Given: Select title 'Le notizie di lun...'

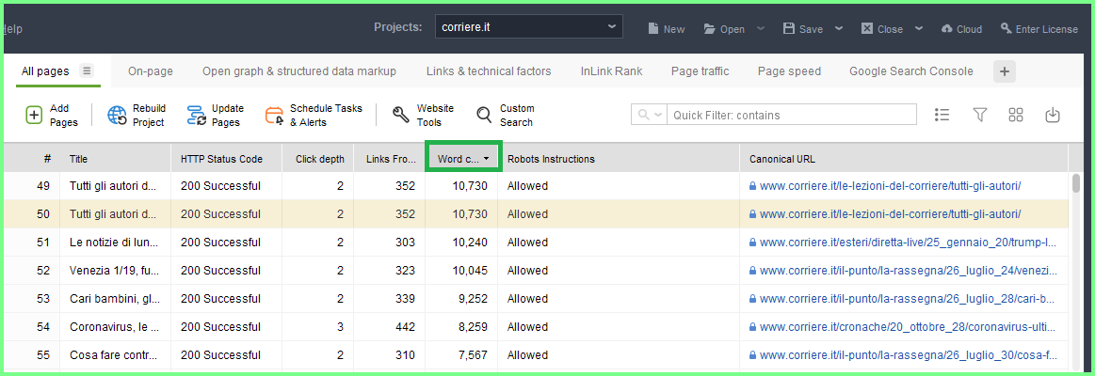Looking at the screenshot, I should point(115,243).
